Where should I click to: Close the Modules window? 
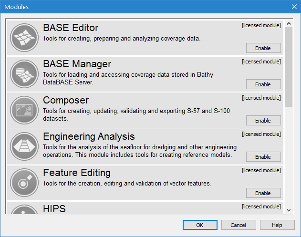(294, 7)
